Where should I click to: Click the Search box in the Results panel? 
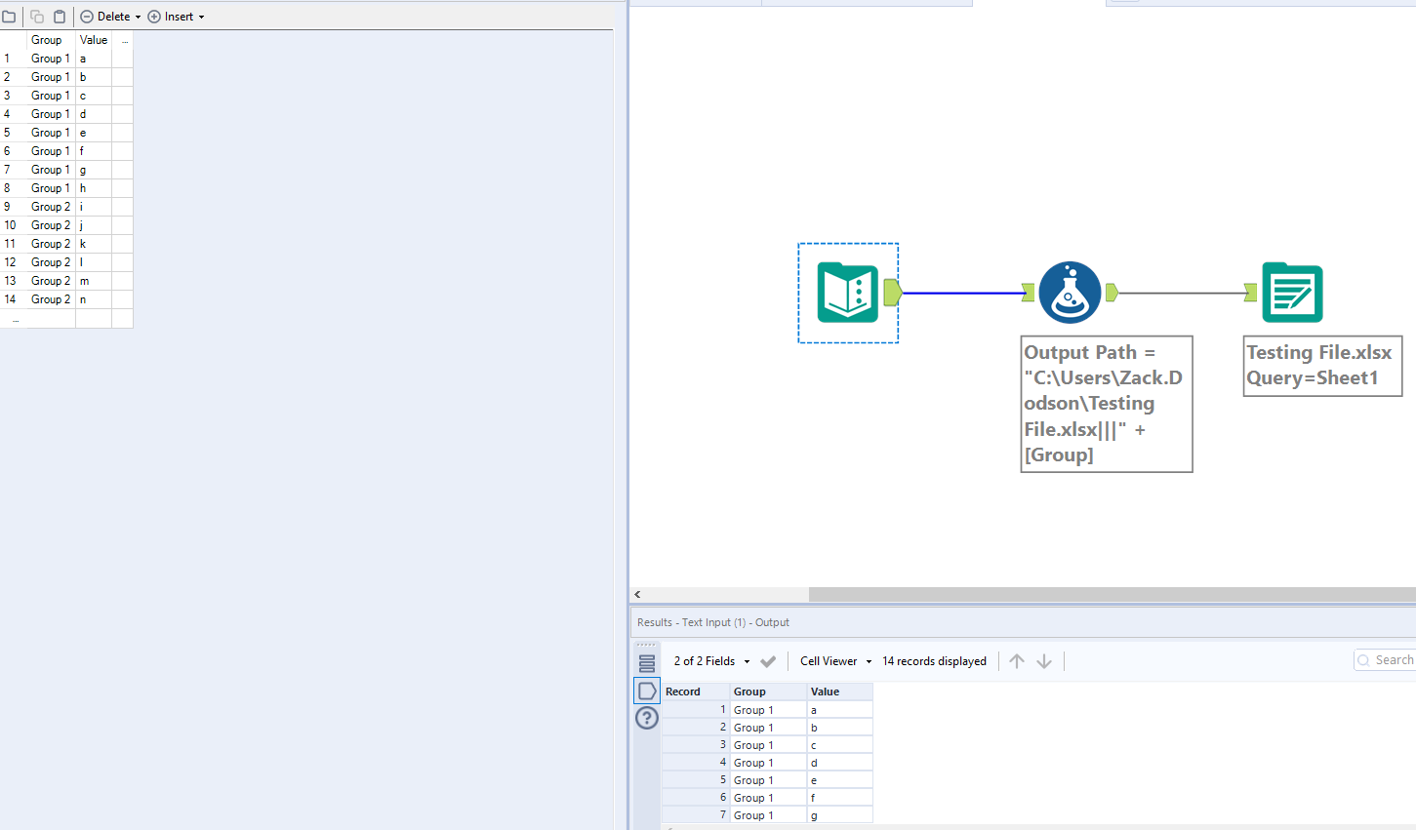tap(1390, 659)
